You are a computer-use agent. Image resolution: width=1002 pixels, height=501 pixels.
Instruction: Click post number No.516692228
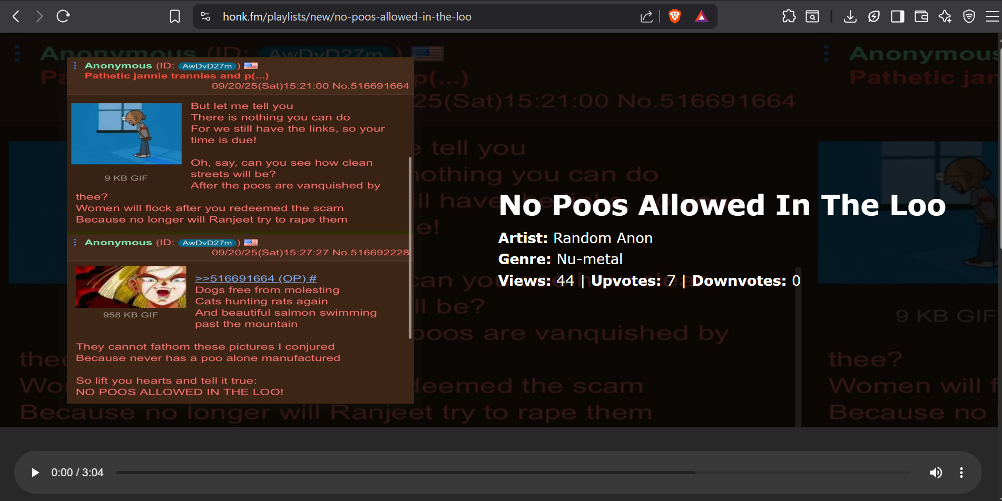click(371, 252)
